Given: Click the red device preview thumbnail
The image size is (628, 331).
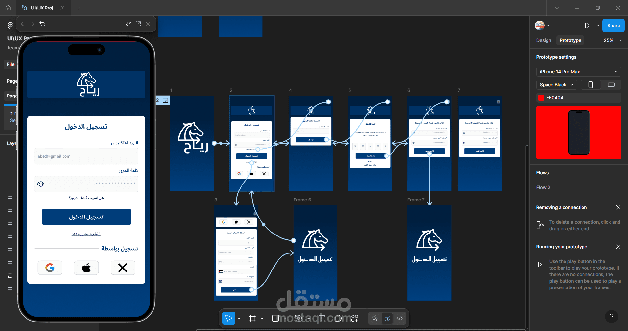Looking at the screenshot, I should click(x=579, y=132).
